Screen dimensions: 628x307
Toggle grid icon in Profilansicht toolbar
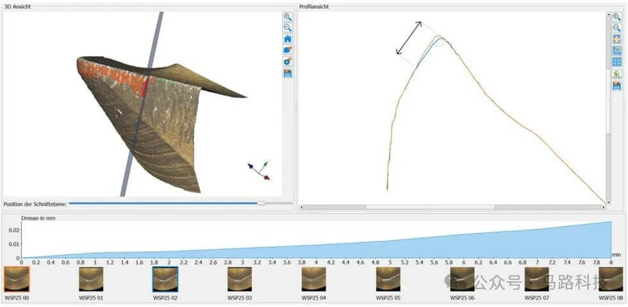pos(616,62)
